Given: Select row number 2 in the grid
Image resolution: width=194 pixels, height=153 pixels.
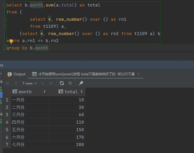Looking at the screenshot, I should coord(7,107).
